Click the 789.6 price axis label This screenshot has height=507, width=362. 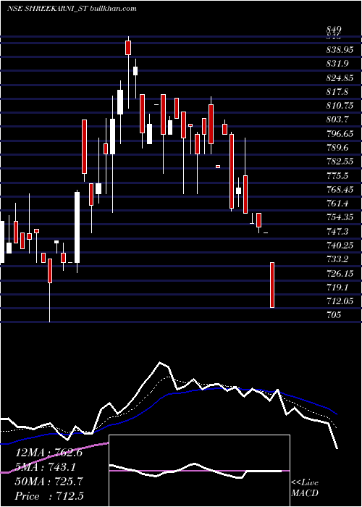click(x=337, y=148)
